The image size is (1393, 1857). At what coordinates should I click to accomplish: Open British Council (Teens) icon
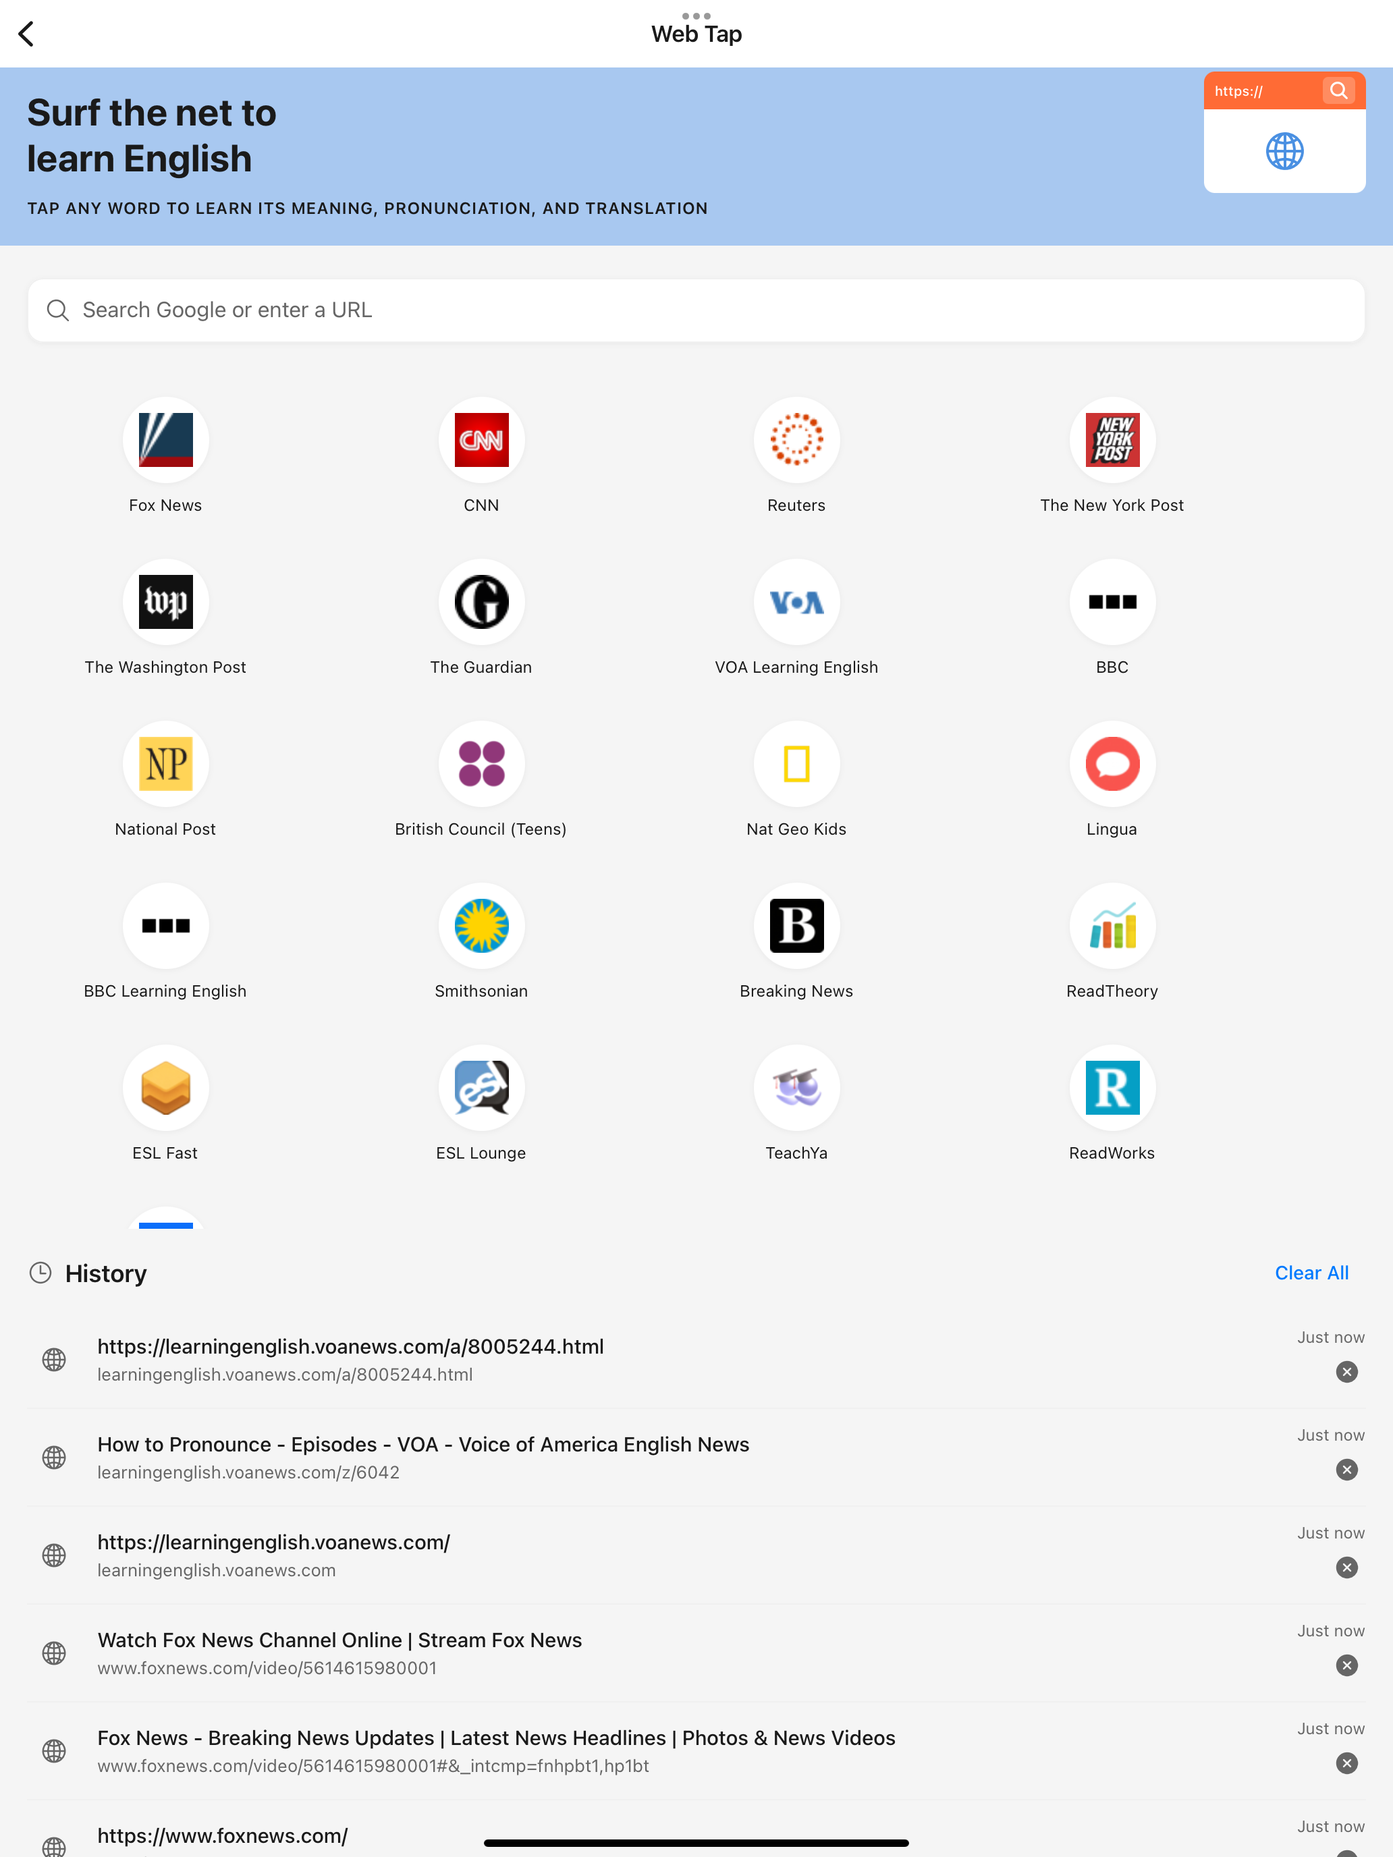coord(481,764)
